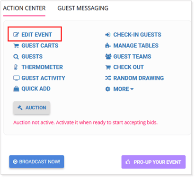Open the Auction button

pyautogui.click(x=32, y=107)
